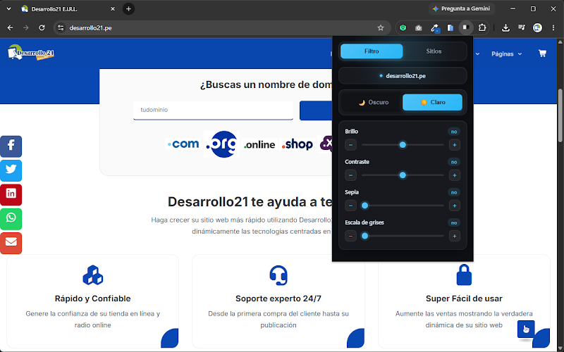Click the Twitter share icon

coord(11,170)
